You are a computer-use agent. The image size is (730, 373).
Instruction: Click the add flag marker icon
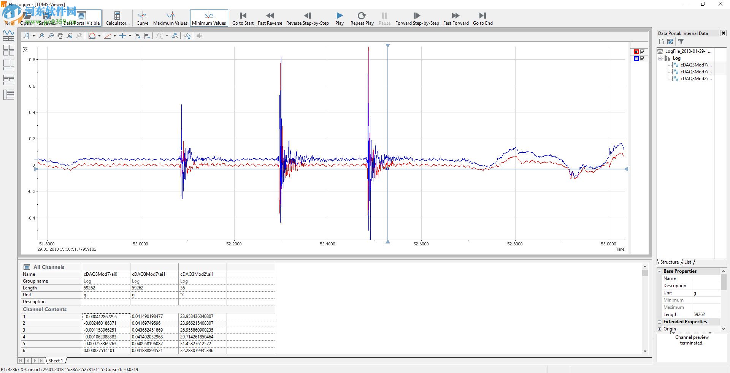click(138, 36)
